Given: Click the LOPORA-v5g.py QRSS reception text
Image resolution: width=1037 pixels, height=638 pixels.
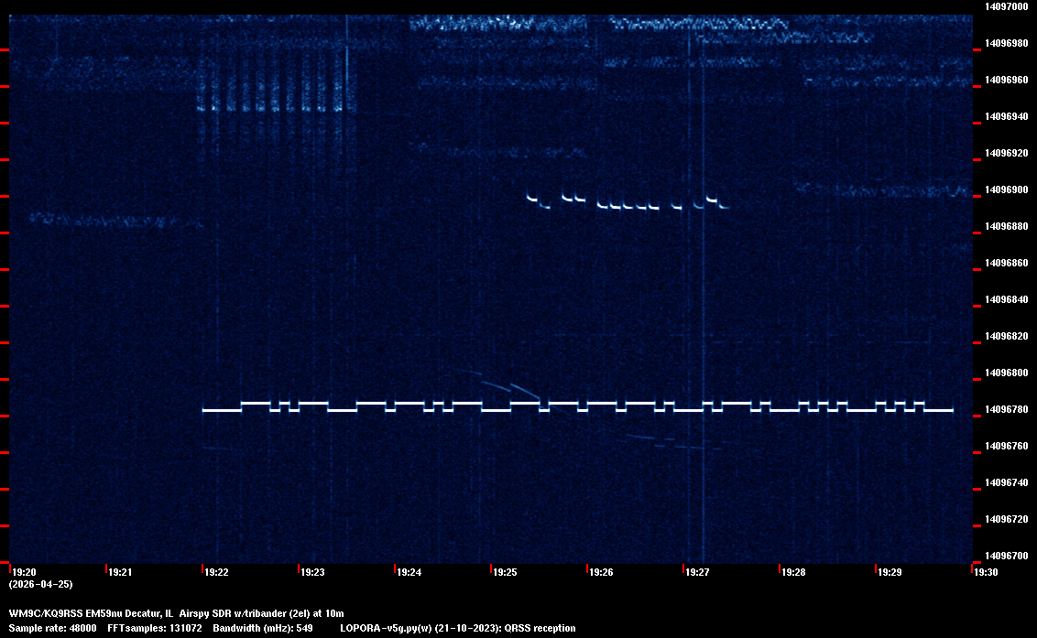Looking at the screenshot, I should 457,628.
